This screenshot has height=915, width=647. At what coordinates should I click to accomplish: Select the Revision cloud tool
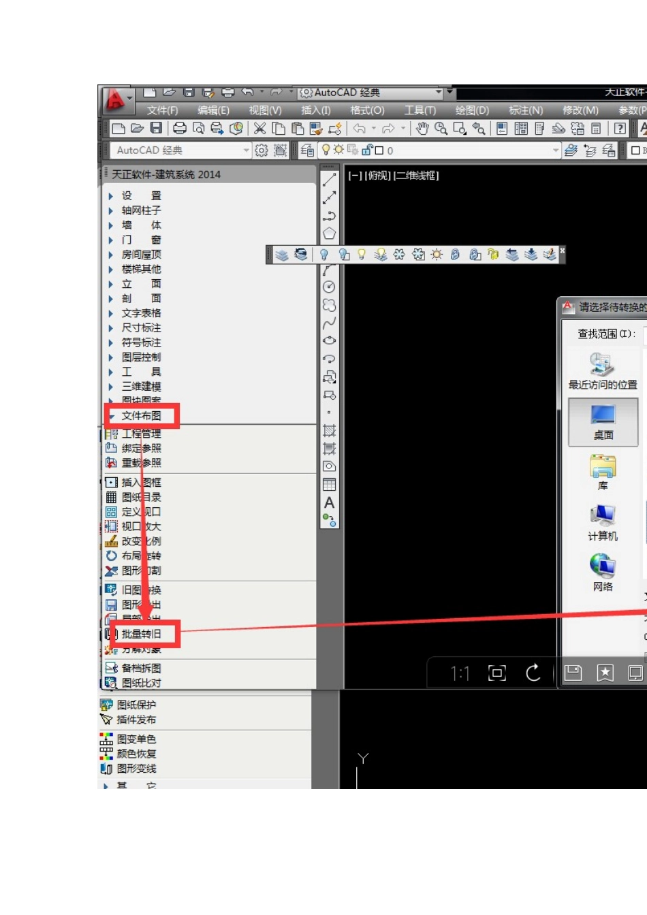coord(330,305)
